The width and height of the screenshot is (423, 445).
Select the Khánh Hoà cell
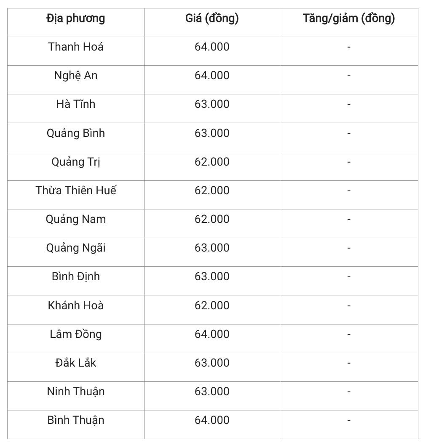pyautogui.click(x=76, y=306)
